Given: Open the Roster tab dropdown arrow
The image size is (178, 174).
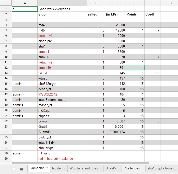Looking at the screenshot, I should pyautogui.click(x=65, y=168).
